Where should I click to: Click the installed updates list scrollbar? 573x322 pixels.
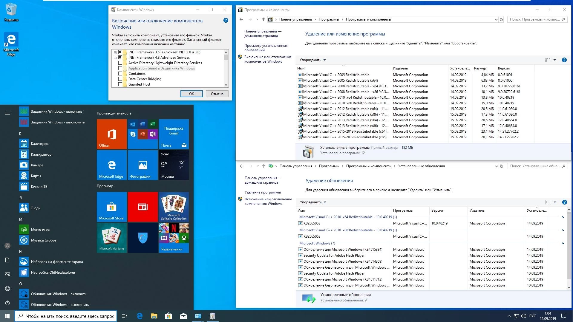click(569, 246)
